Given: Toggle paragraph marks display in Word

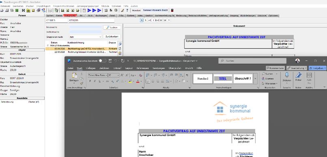Looking at the screenshot, I should (187, 75).
